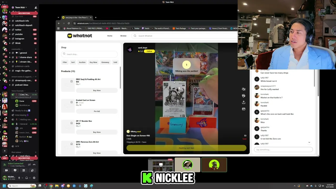
Task: Collapse the Voice Channels category
Action: (18, 91)
